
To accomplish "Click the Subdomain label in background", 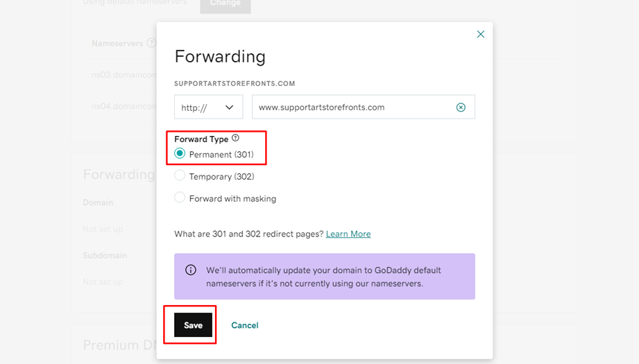I will [105, 256].
